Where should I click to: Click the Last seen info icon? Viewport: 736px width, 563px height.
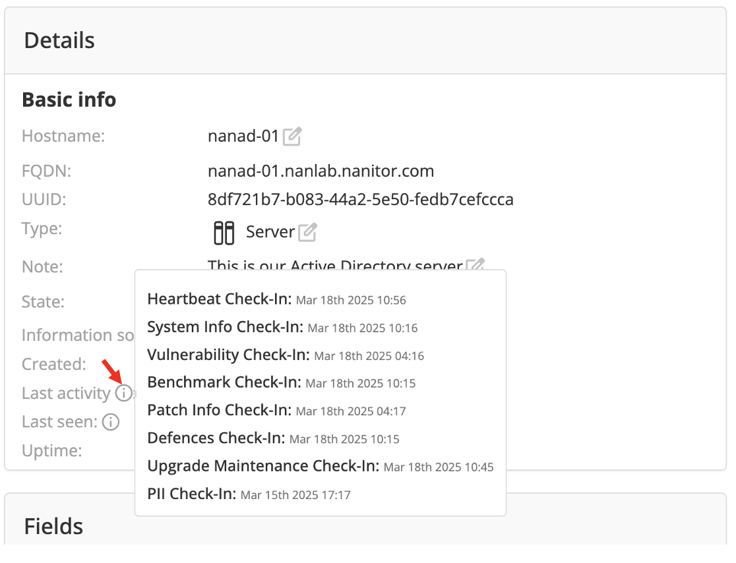click(x=111, y=422)
